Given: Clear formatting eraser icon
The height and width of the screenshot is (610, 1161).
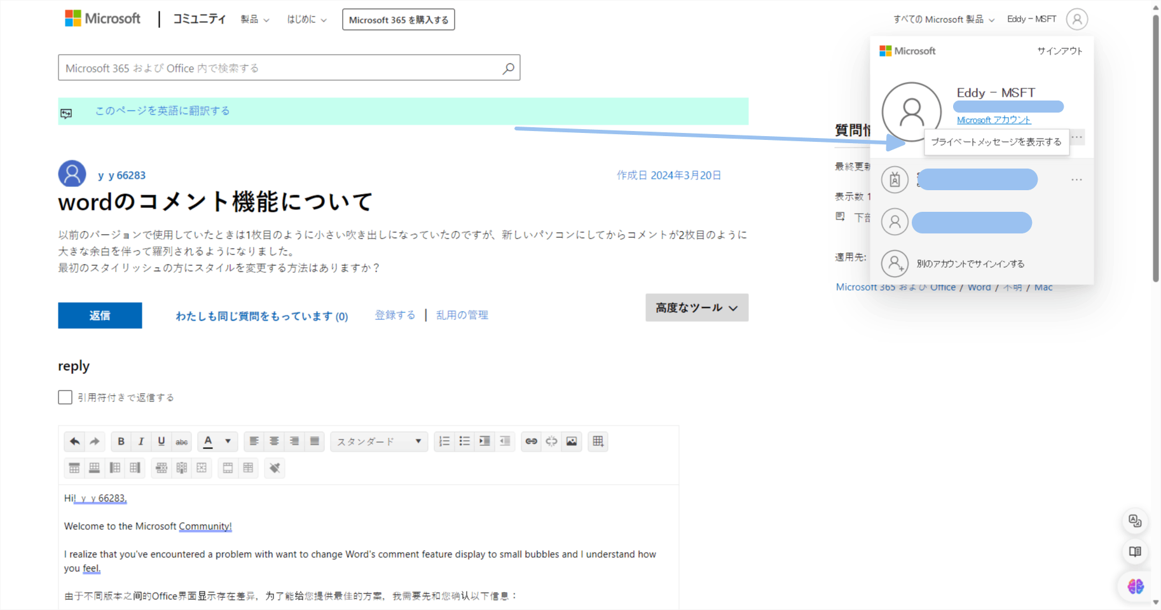Looking at the screenshot, I should [x=275, y=468].
